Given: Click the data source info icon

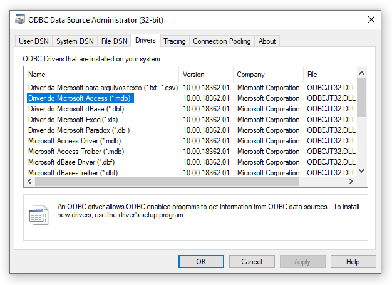Looking at the screenshot, I should (38, 215).
